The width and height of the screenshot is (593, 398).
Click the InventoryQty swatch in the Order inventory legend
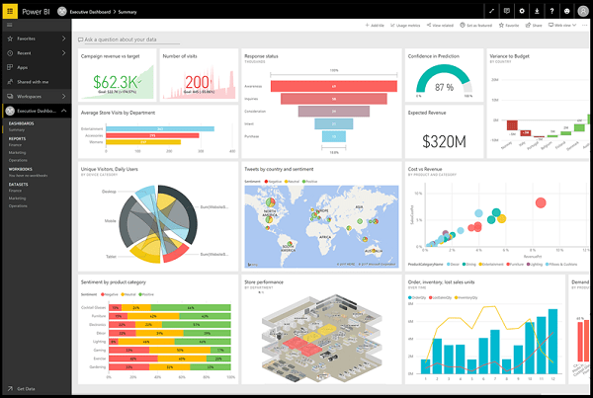pyautogui.click(x=457, y=298)
